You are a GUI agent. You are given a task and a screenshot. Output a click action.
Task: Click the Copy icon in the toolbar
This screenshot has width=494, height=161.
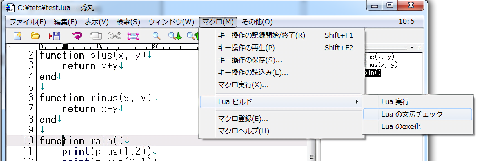95,36
